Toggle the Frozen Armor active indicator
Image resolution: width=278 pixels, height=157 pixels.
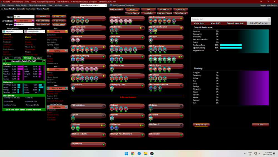point(181,47)
